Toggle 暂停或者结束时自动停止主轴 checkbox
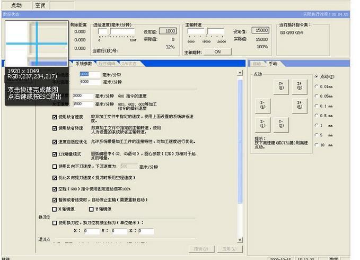Viewport: 360px width, 260px height. coord(55,200)
